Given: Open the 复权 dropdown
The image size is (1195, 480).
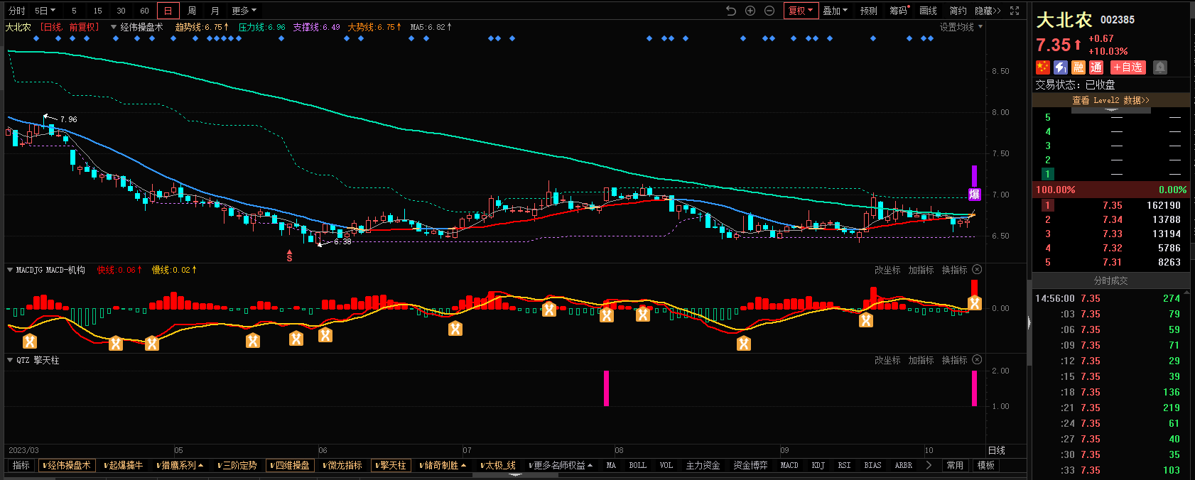Looking at the screenshot, I should click(x=801, y=11).
